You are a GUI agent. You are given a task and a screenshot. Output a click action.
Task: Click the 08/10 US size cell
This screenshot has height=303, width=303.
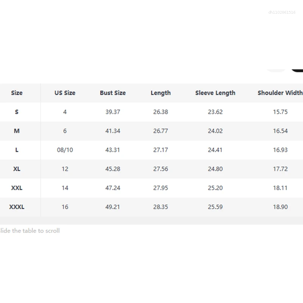click(x=65, y=150)
